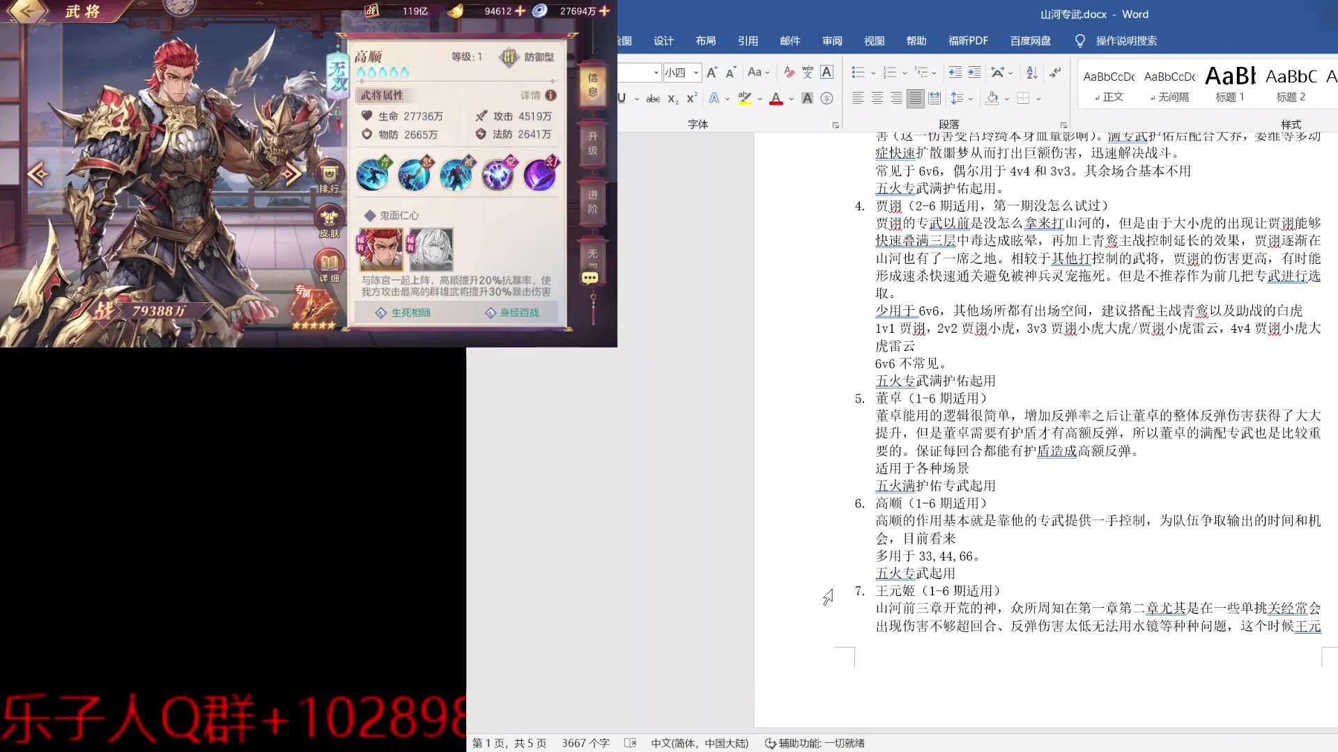
Task: Apply distributed alignment
Action: pos(935,99)
